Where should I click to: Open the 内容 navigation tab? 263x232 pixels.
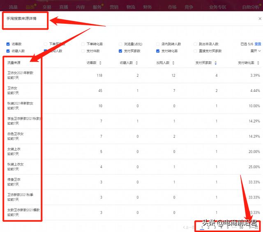point(81,7)
